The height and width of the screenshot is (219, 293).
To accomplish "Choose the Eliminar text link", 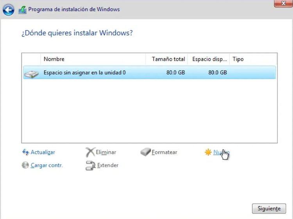I will tap(106, 152).
